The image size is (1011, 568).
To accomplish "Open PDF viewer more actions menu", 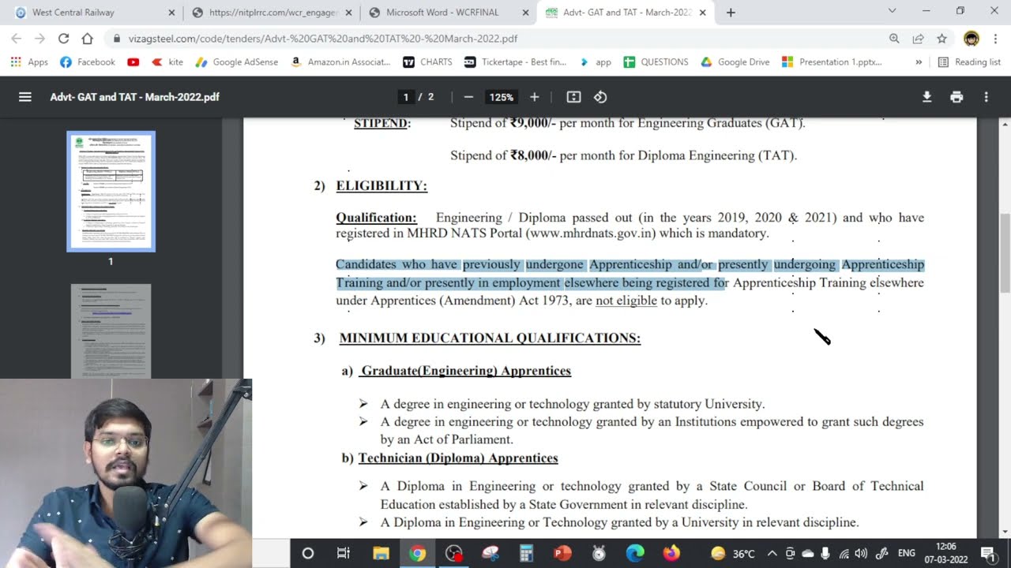I will tap(986, 97).
